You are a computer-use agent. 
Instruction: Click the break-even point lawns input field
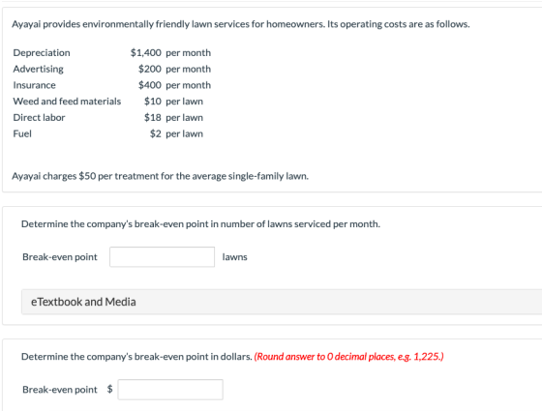(163, 256)
